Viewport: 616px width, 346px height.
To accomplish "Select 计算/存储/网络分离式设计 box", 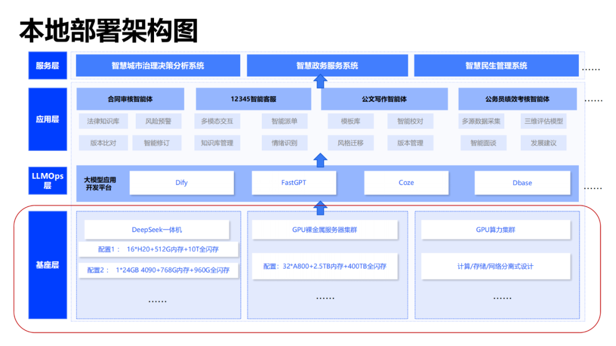I will coord(496,266).
